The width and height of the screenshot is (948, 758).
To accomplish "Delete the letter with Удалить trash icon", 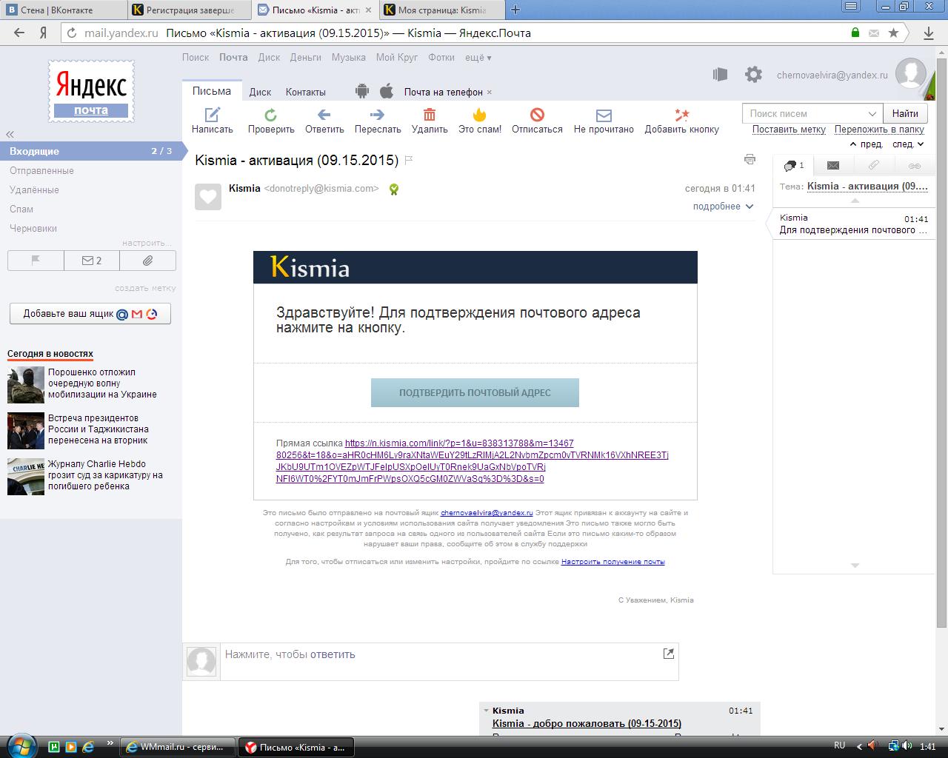I will click(x=430, y=115).
